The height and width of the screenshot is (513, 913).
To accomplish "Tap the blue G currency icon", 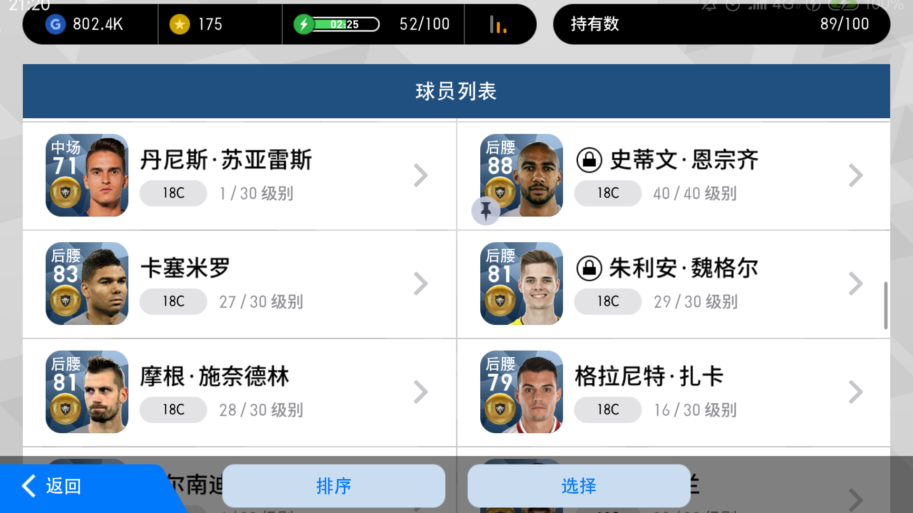I will [56, 24].
